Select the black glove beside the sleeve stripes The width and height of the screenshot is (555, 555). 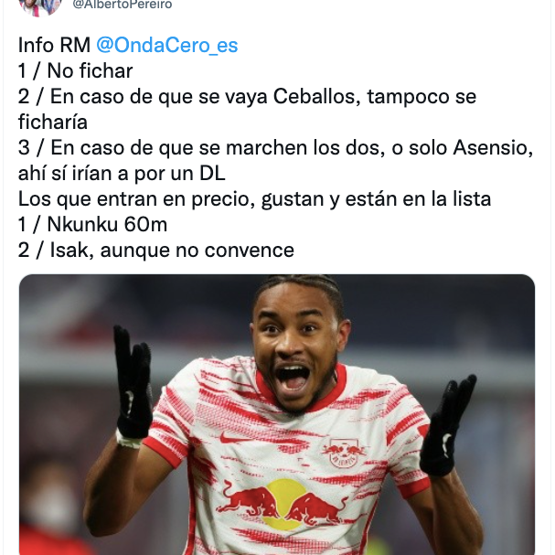tap(133, 384)
